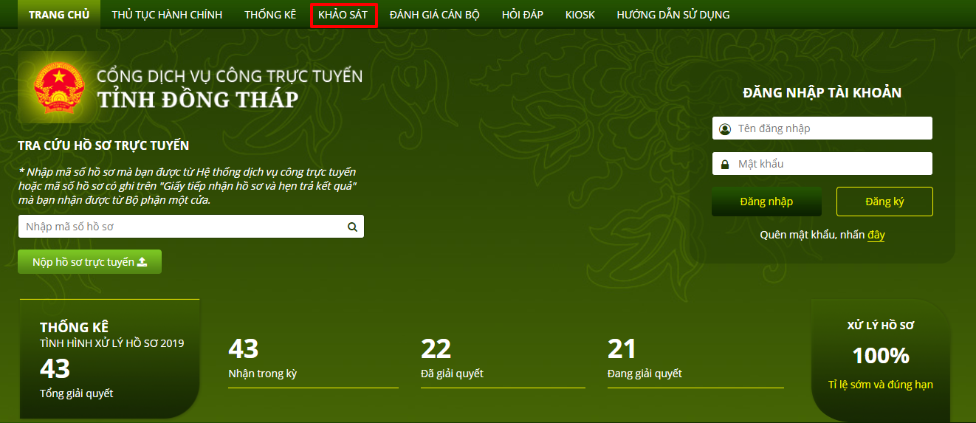Click the 'XỬ LÝ HỒ SƠ' heading
976x423 pixels.
pyautogui.click(x=881, y=326)
